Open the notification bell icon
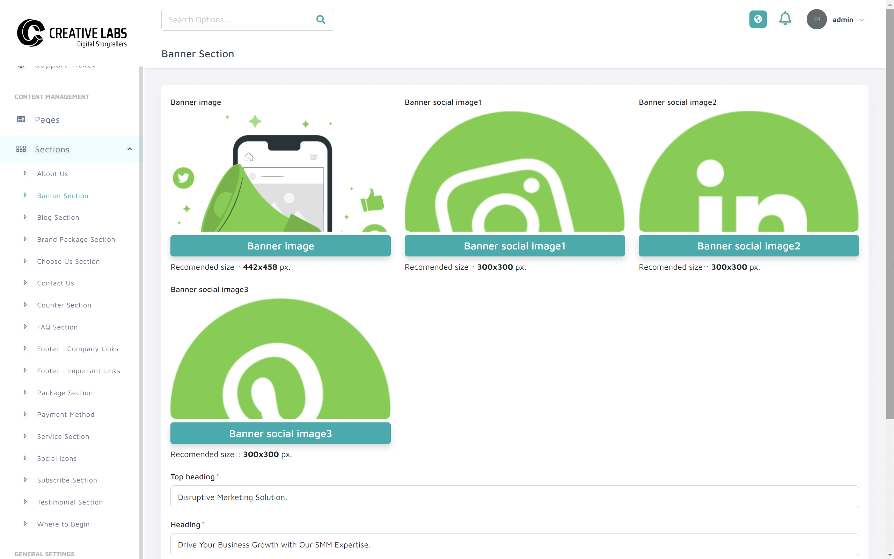894x559 pixels. tap(785, 19)
